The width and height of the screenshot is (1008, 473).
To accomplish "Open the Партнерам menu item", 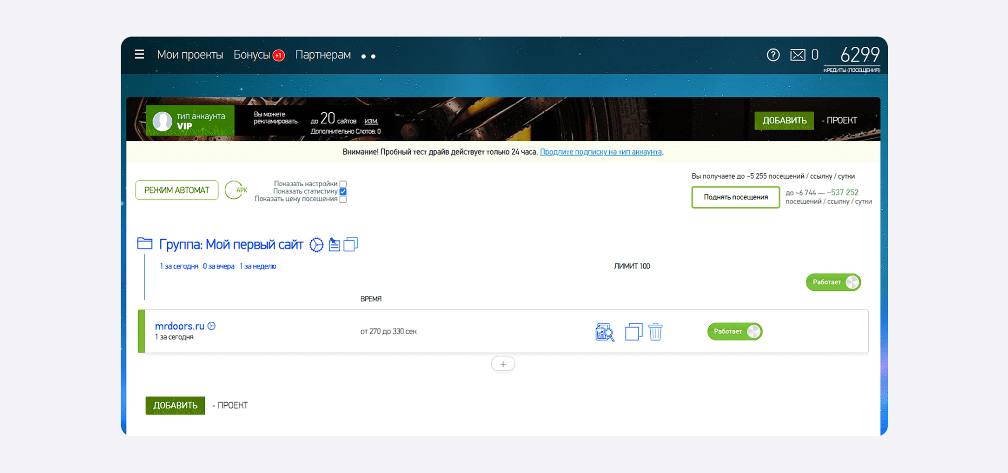I will (323, 55).
